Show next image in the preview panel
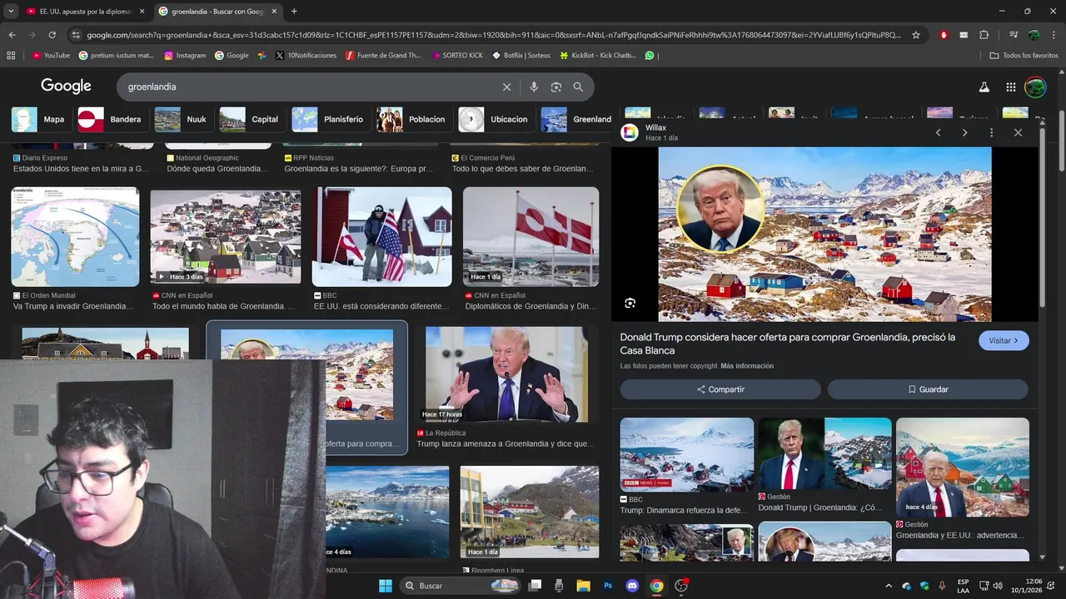The width and height of the screenshot is (1066, 599). [964, 132]
